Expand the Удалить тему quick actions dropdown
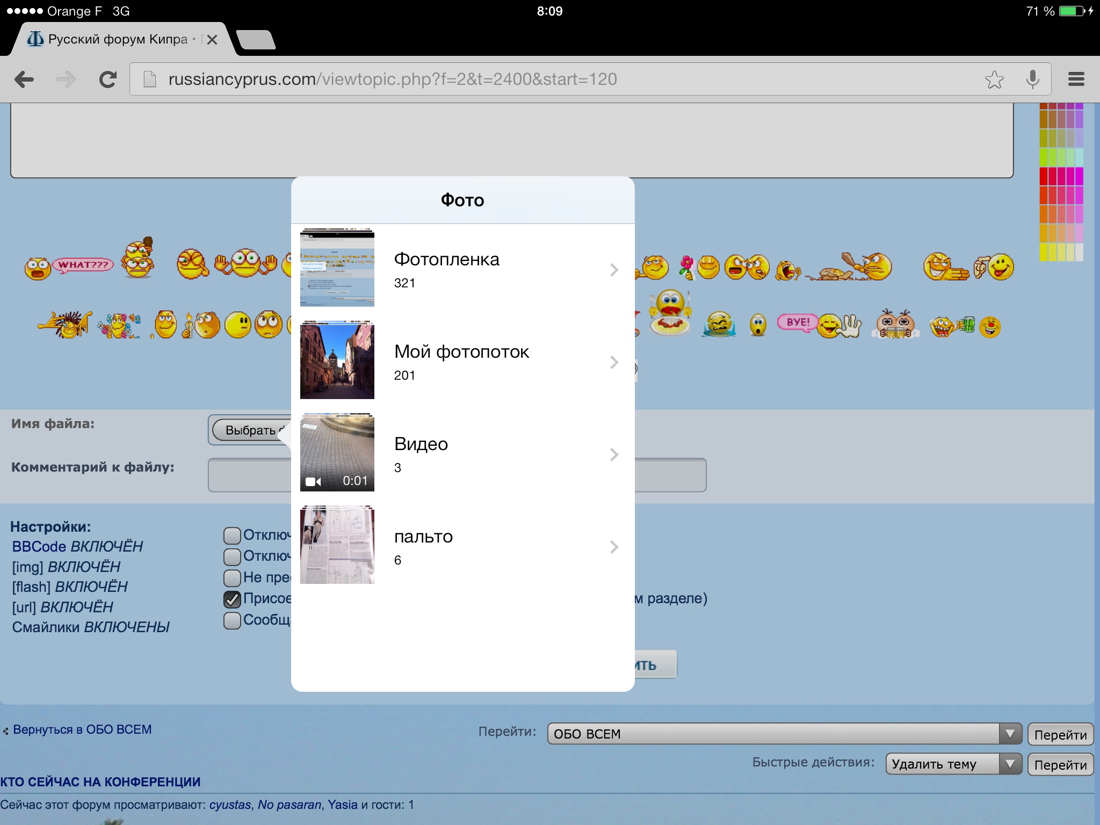This screenshot has width=1100, height=825. pos(953,764)
